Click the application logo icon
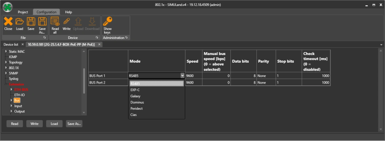385x141 pixels. click(7, 7)
